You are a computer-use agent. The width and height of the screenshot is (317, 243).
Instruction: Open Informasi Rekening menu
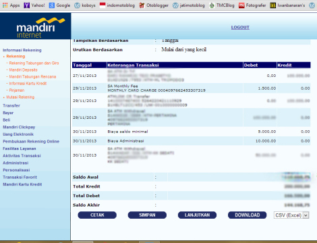point(22,50)
